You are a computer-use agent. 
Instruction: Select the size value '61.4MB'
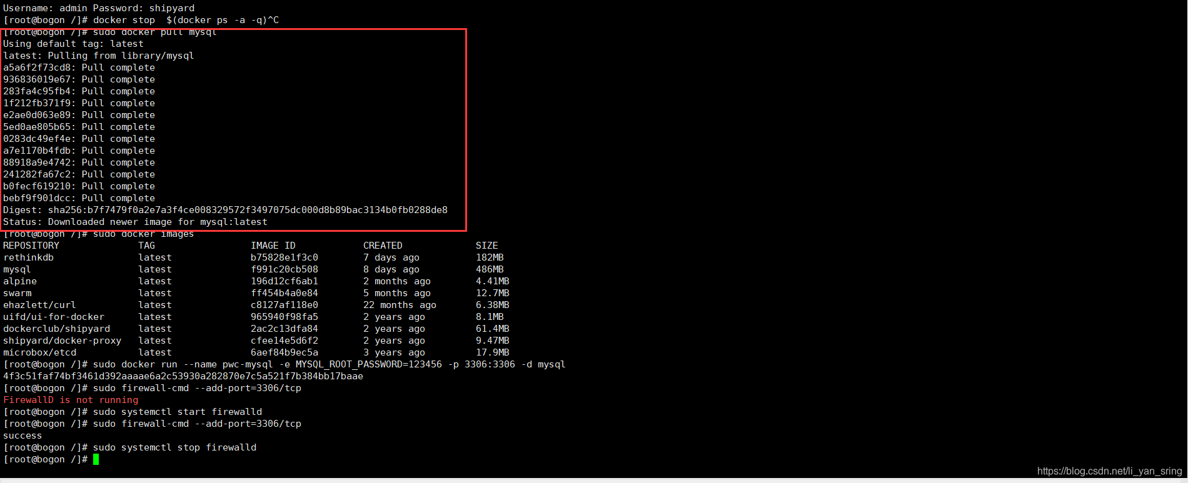pyautogui.click(x=493, y=329)
